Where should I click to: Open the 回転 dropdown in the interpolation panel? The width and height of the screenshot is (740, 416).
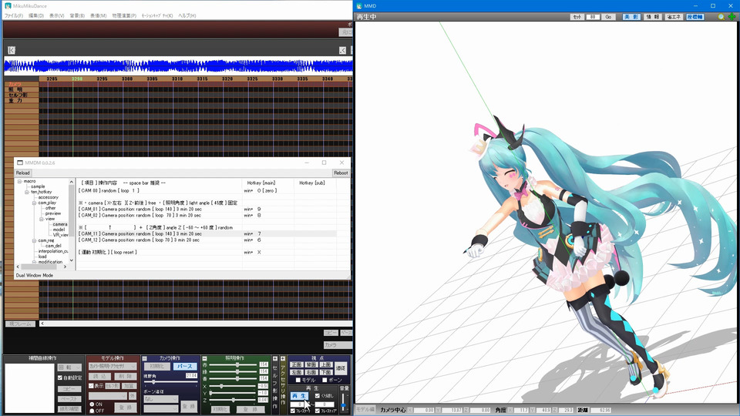pyautogui.click(x=69, y=368)
